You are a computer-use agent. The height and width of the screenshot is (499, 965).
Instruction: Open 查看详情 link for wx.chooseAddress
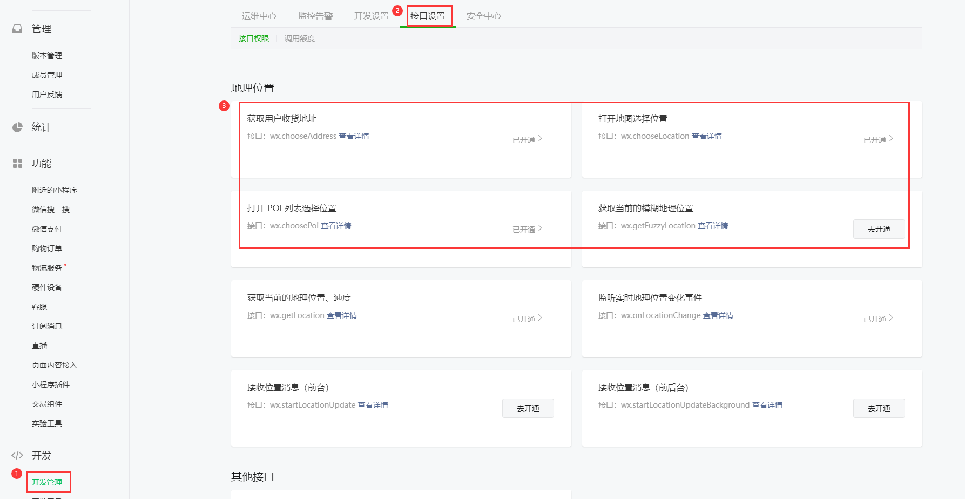click(x=354, y=136)
